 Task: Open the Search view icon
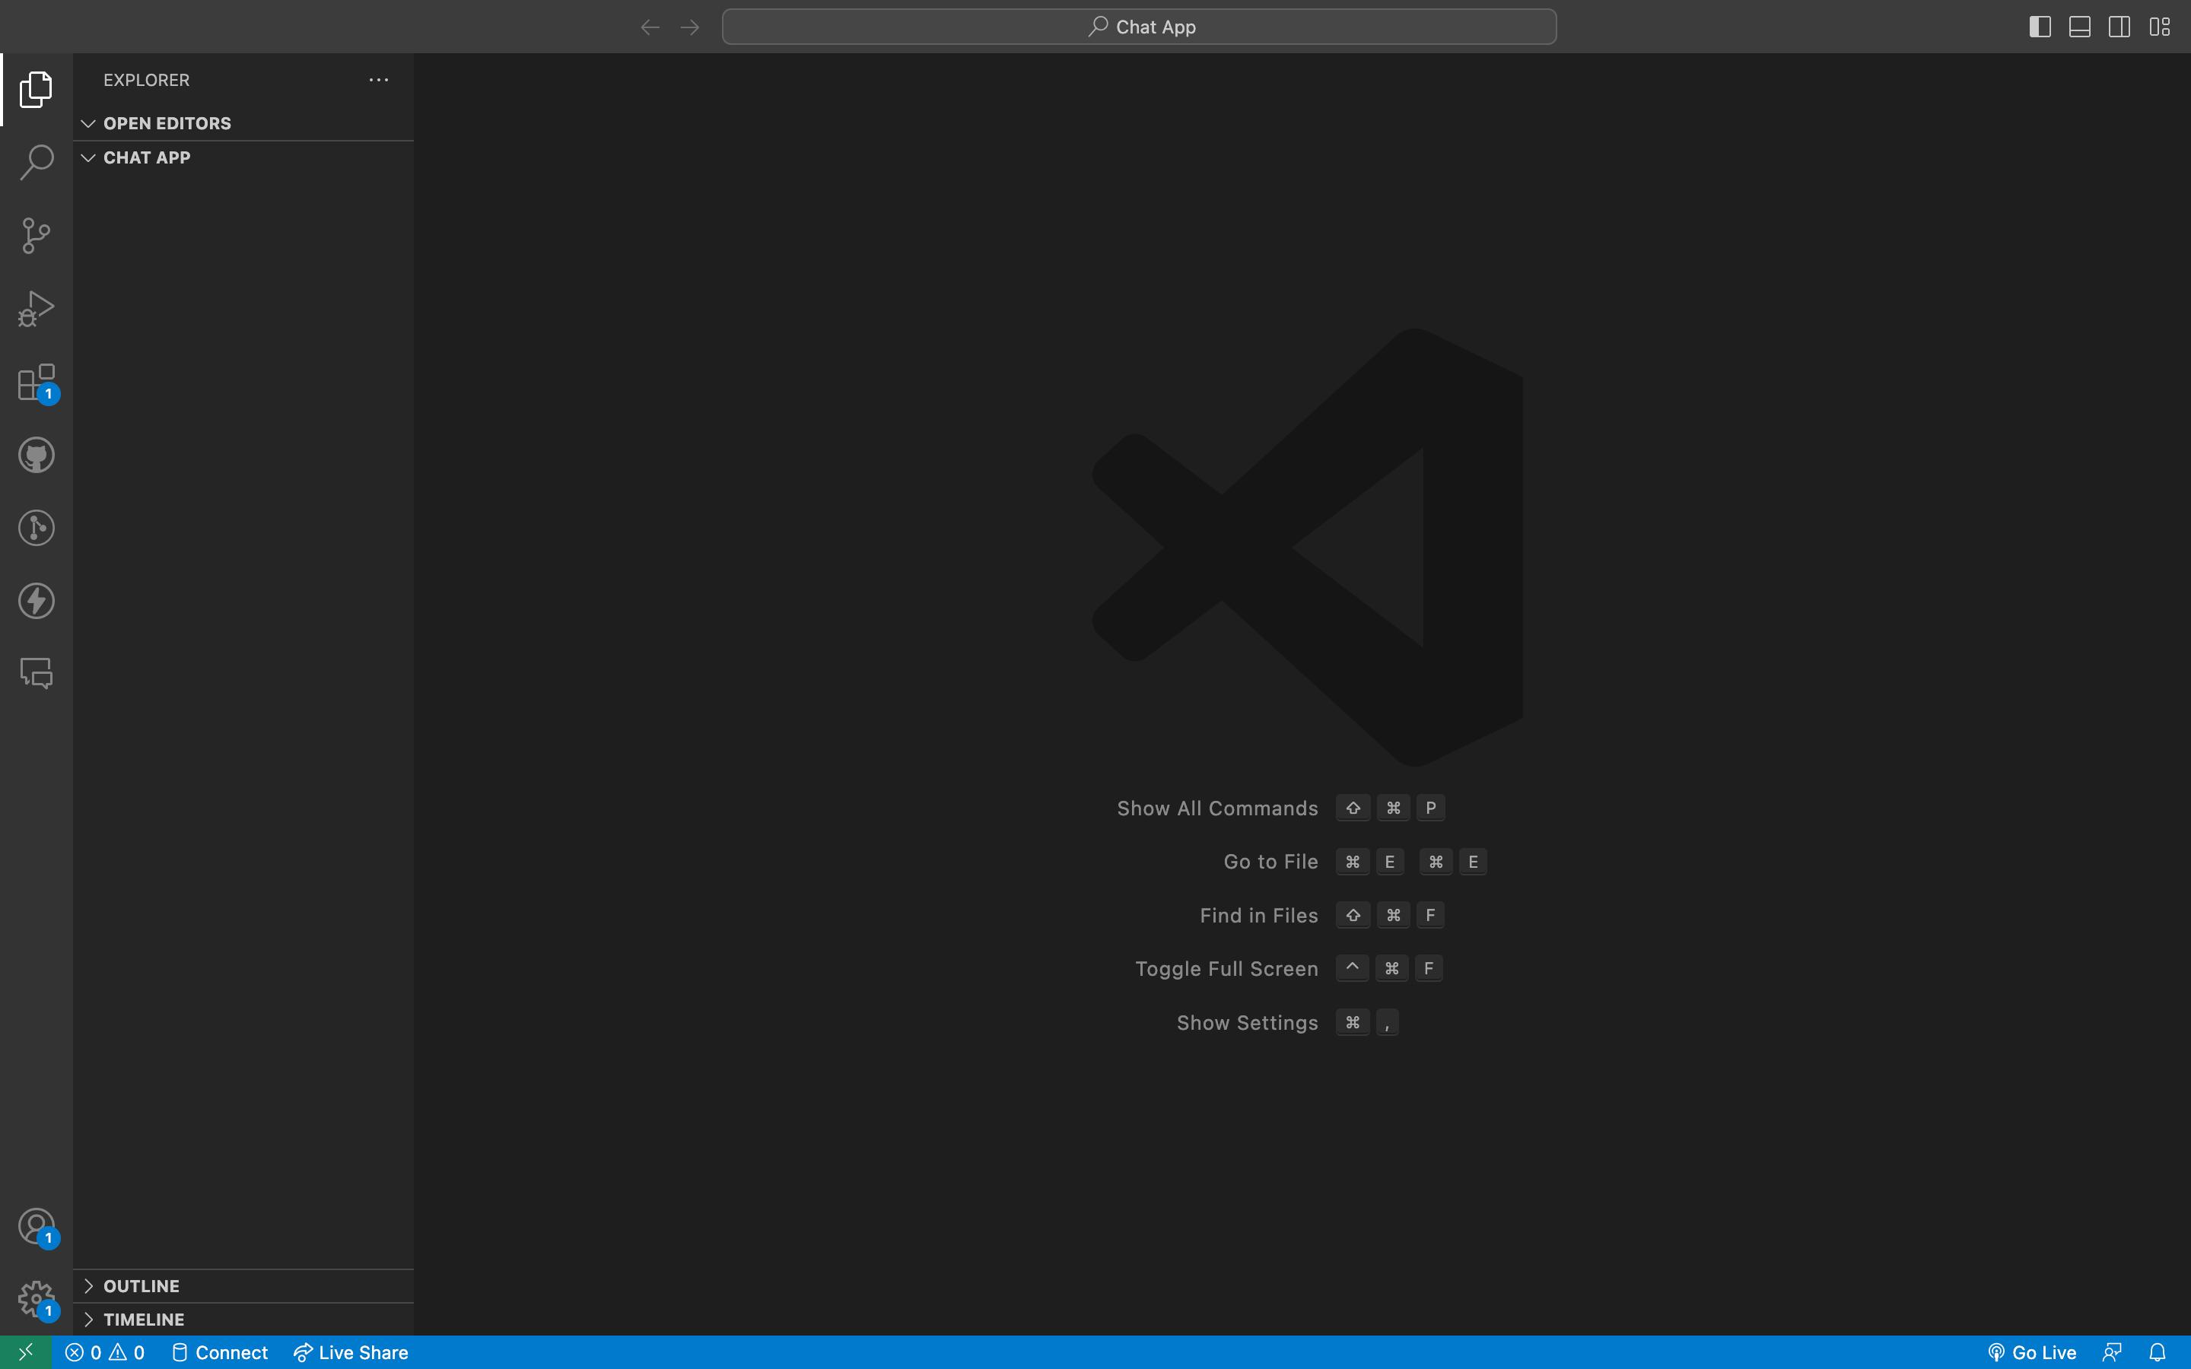37,162
